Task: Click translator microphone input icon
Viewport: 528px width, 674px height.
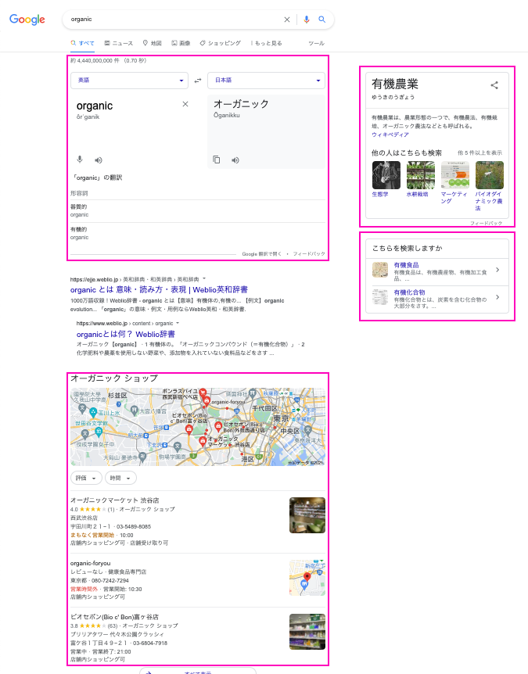Action: click(80, 160)
